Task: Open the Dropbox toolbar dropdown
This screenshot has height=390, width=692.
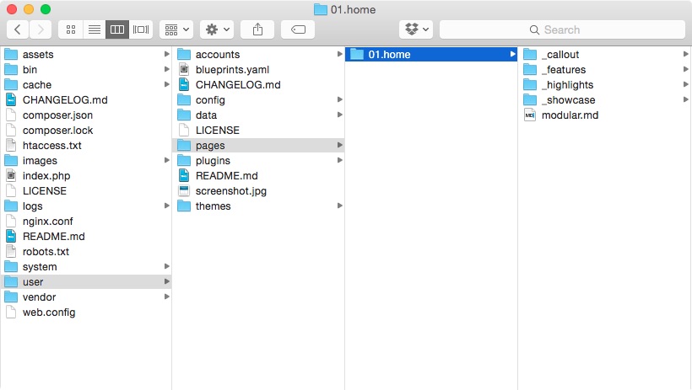Action: pyautogui.click(x=416, y=29)
